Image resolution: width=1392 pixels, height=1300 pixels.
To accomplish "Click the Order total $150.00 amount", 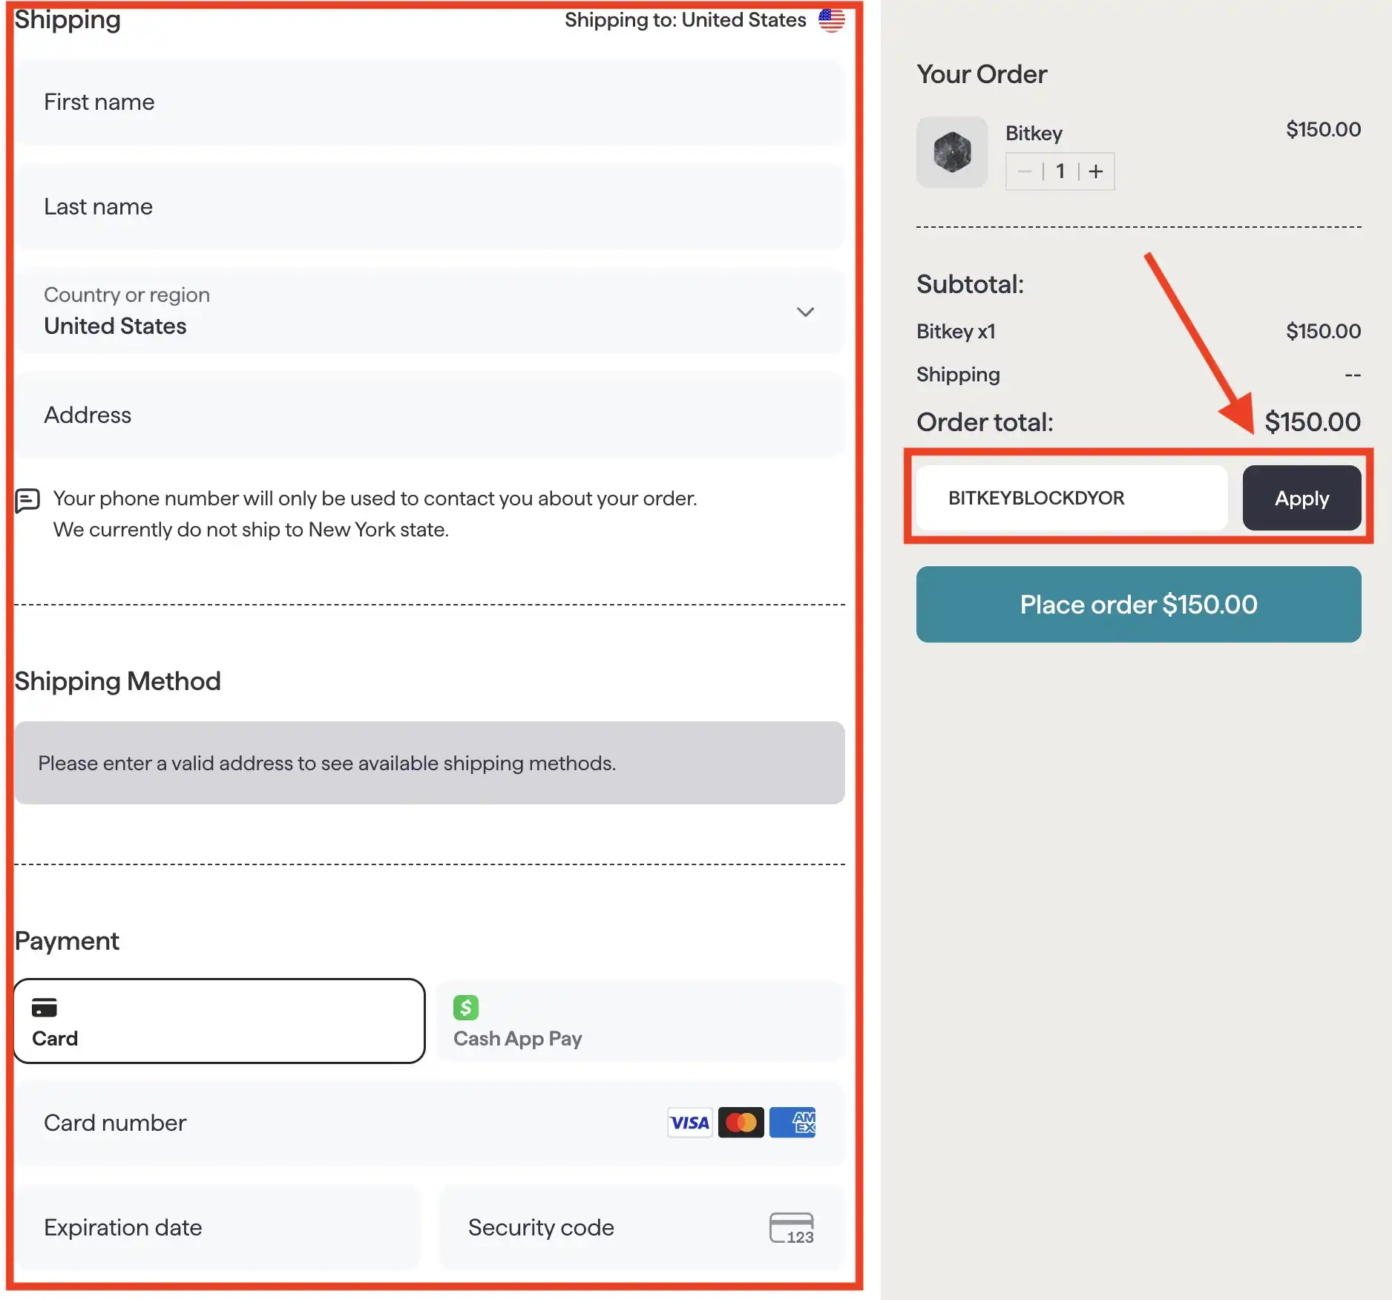I will coord(1312,422).
